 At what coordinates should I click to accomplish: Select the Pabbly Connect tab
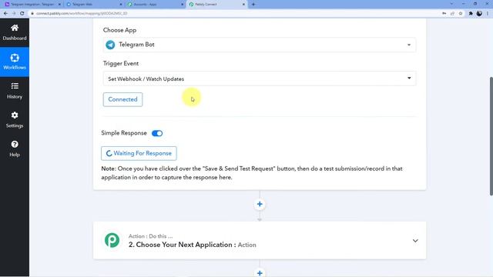(216, 5)
